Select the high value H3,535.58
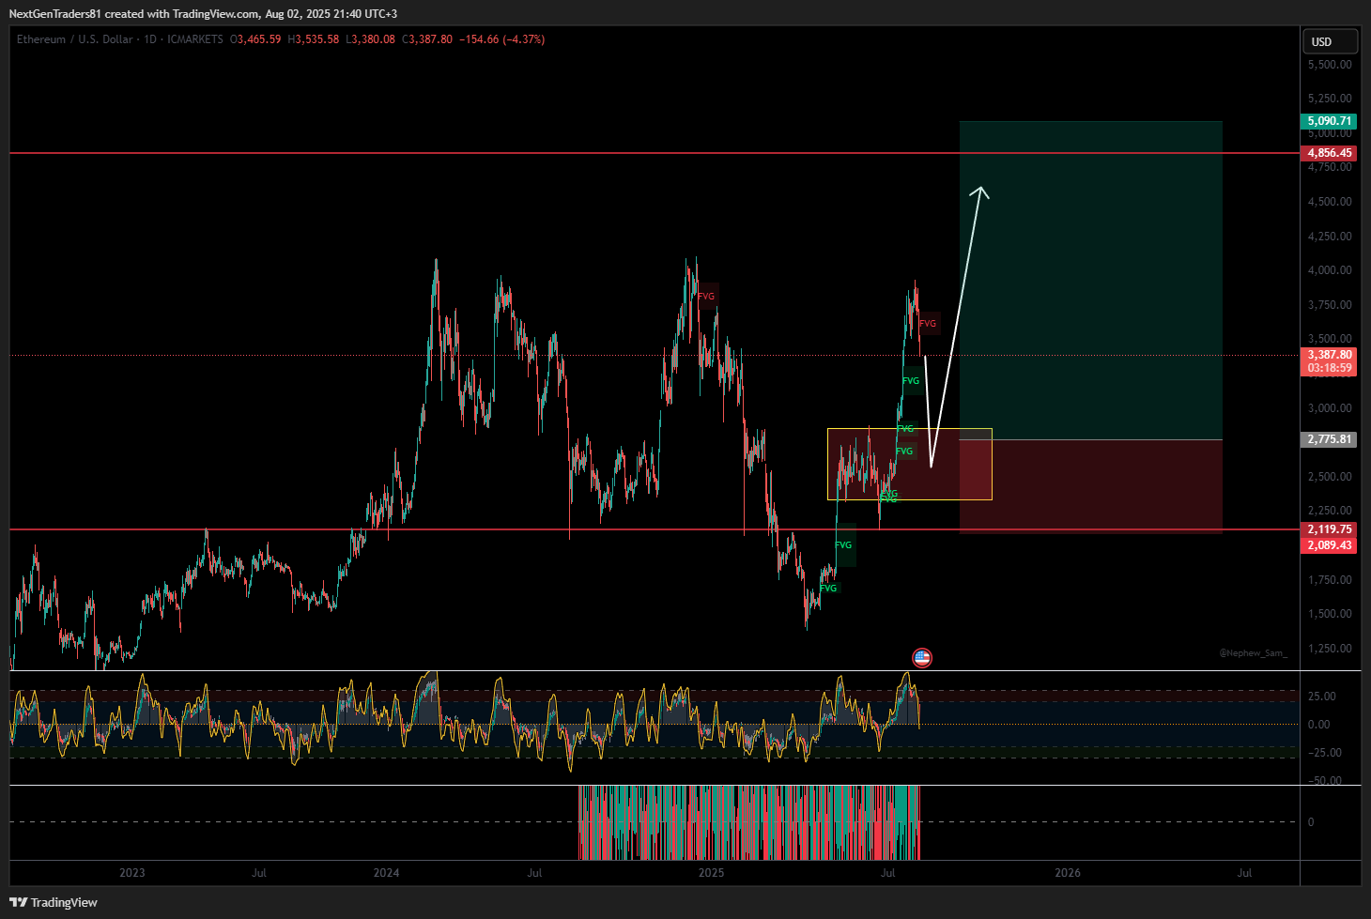 point(314,39)
